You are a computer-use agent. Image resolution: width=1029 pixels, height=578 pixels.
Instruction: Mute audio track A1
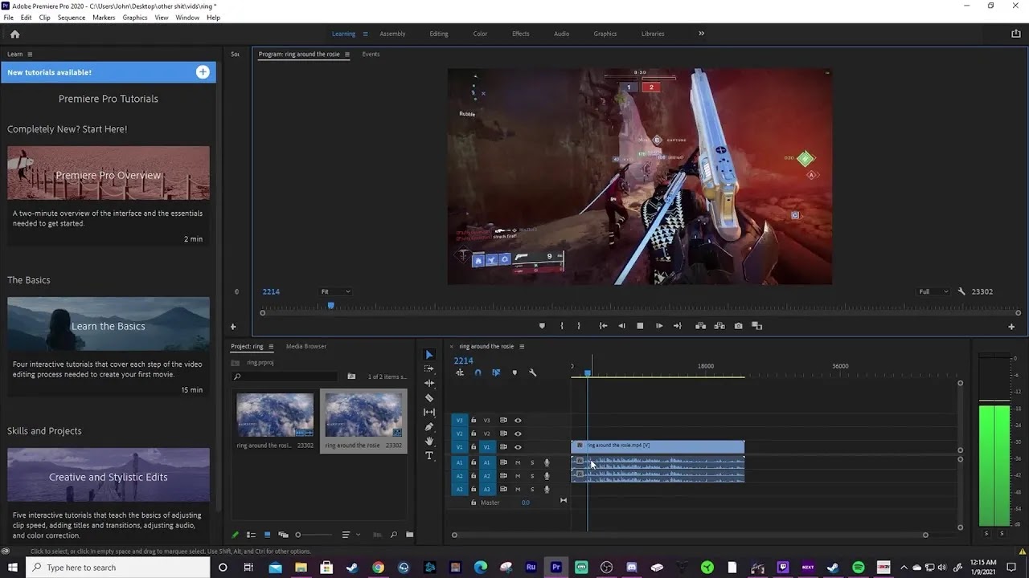(518, 462)
